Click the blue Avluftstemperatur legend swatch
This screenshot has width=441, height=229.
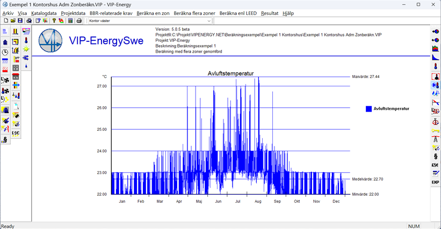click(x=368, y=109)
